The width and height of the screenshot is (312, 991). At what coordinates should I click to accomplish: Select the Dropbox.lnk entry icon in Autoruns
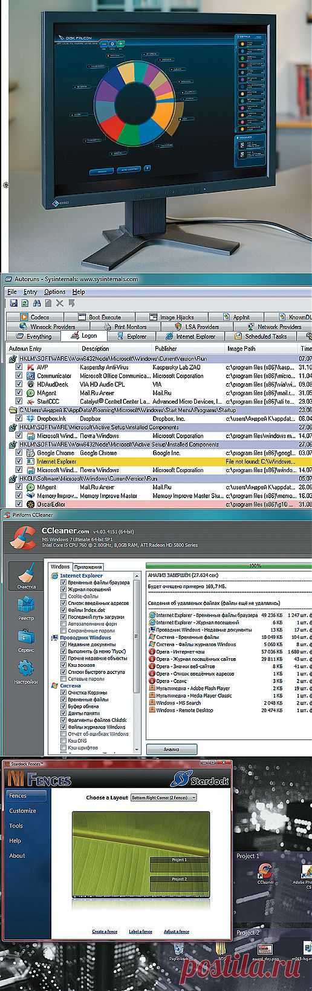30,419
